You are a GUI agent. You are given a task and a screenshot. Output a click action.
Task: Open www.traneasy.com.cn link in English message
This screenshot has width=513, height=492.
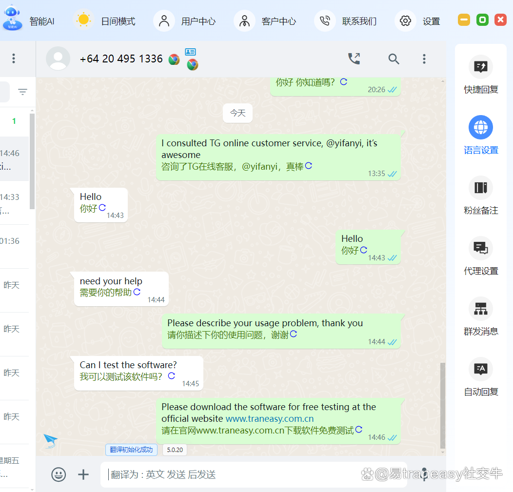click(270, 419)
